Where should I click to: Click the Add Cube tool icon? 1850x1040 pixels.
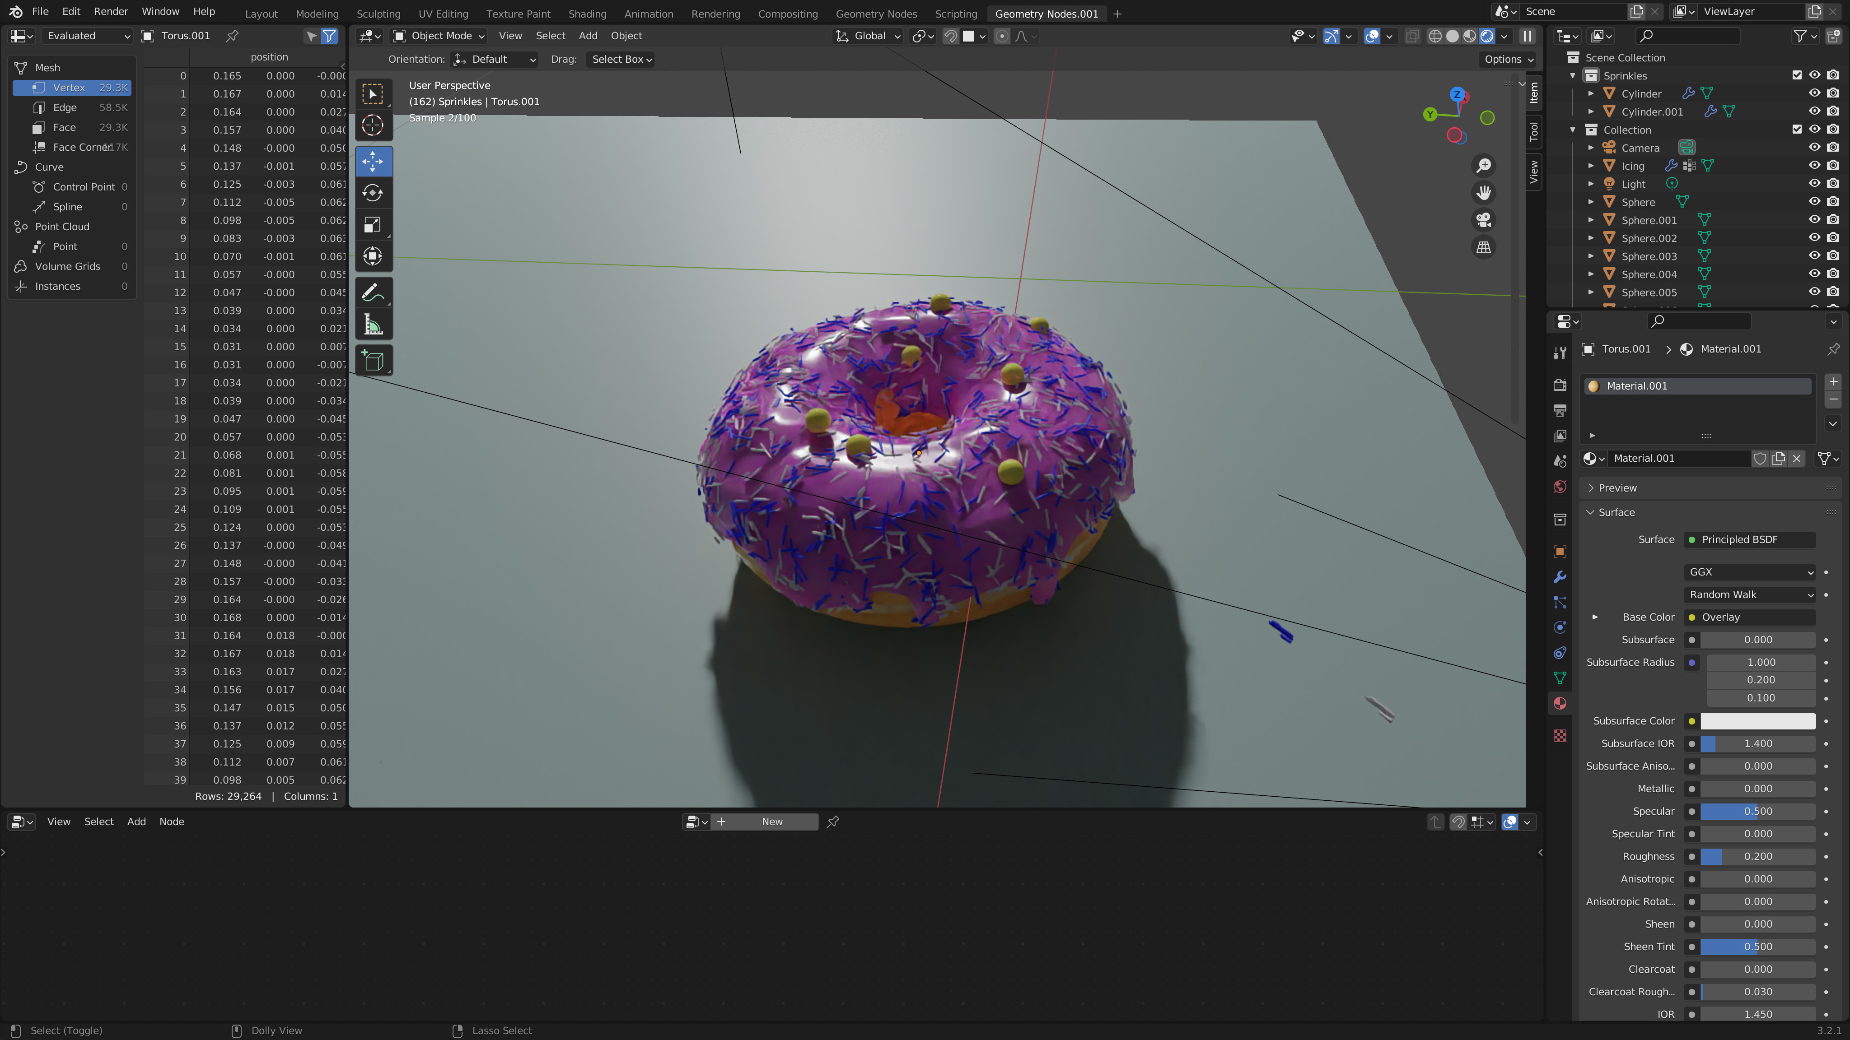coord(372,360)
